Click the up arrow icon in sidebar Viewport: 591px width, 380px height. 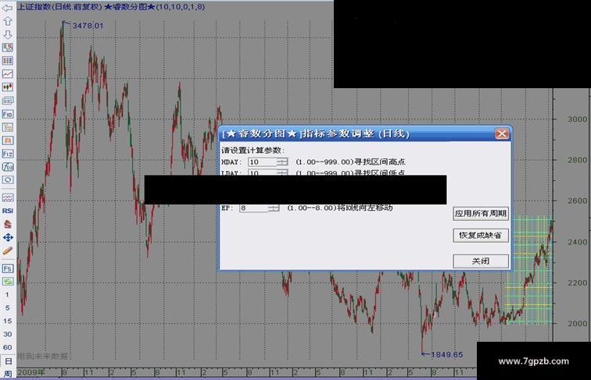pyautogui.click(x=8, y=21)
